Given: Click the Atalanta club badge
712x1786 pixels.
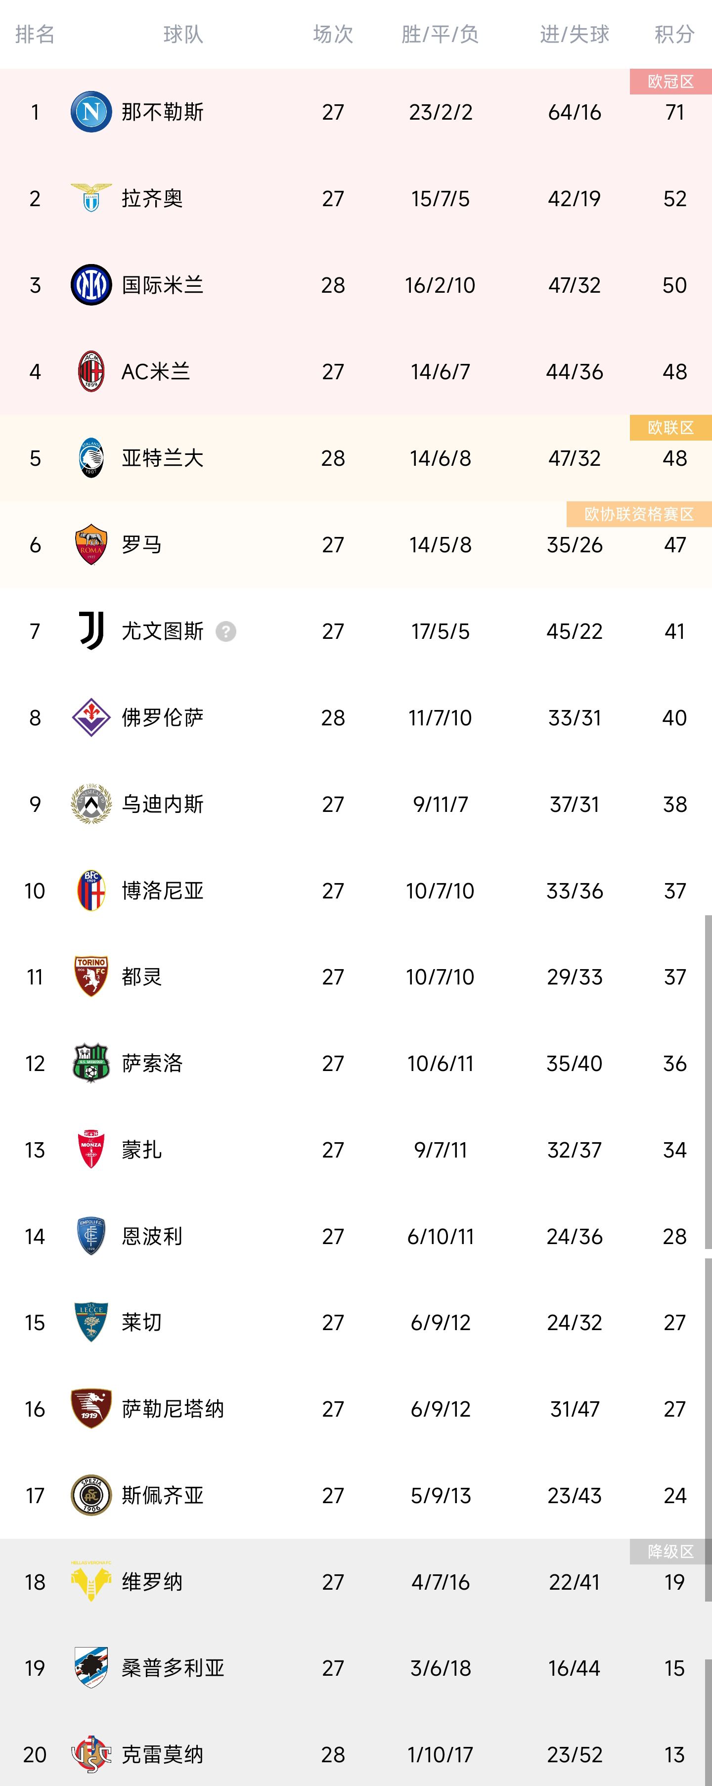Looking at the screenshot, I should tap(91, 458).
